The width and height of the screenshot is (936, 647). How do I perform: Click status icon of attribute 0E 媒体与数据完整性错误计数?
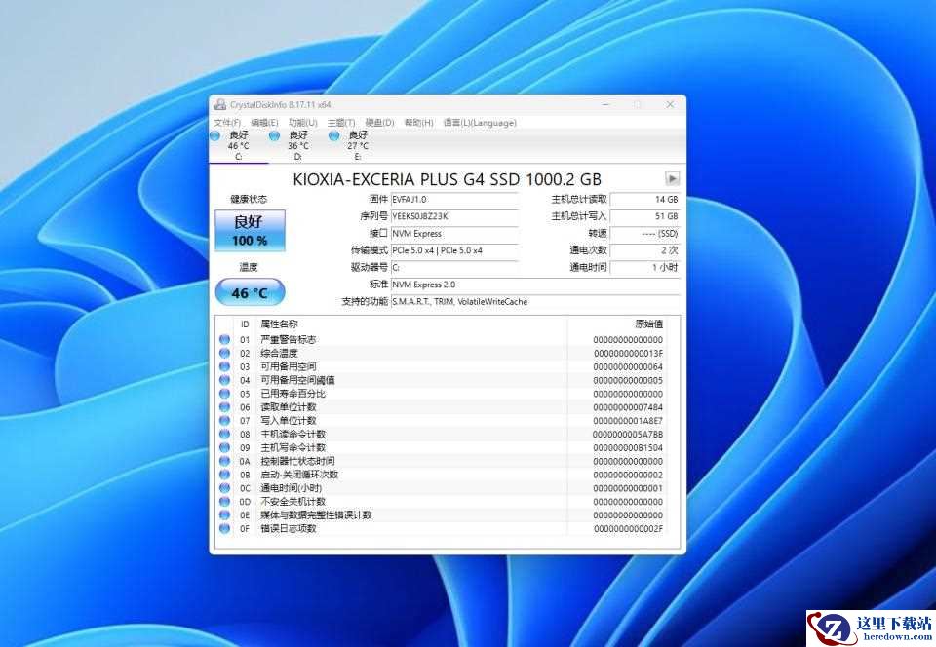click(224, 514)
